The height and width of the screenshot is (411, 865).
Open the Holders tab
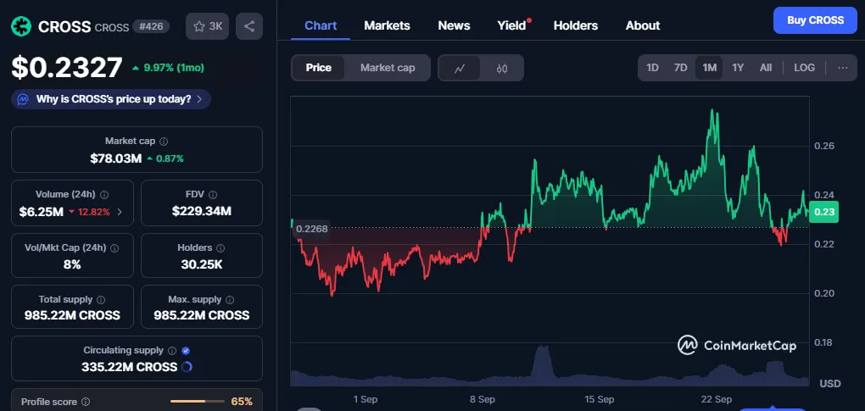pyautogui.click(x=575, y=25)
